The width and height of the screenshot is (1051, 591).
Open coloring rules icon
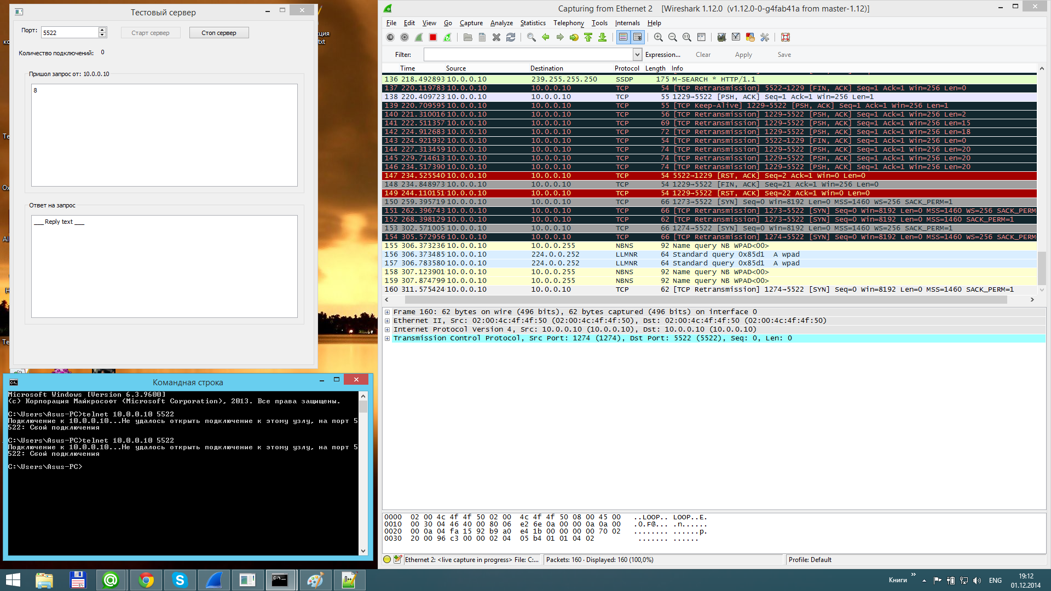(x=750, y=37)
